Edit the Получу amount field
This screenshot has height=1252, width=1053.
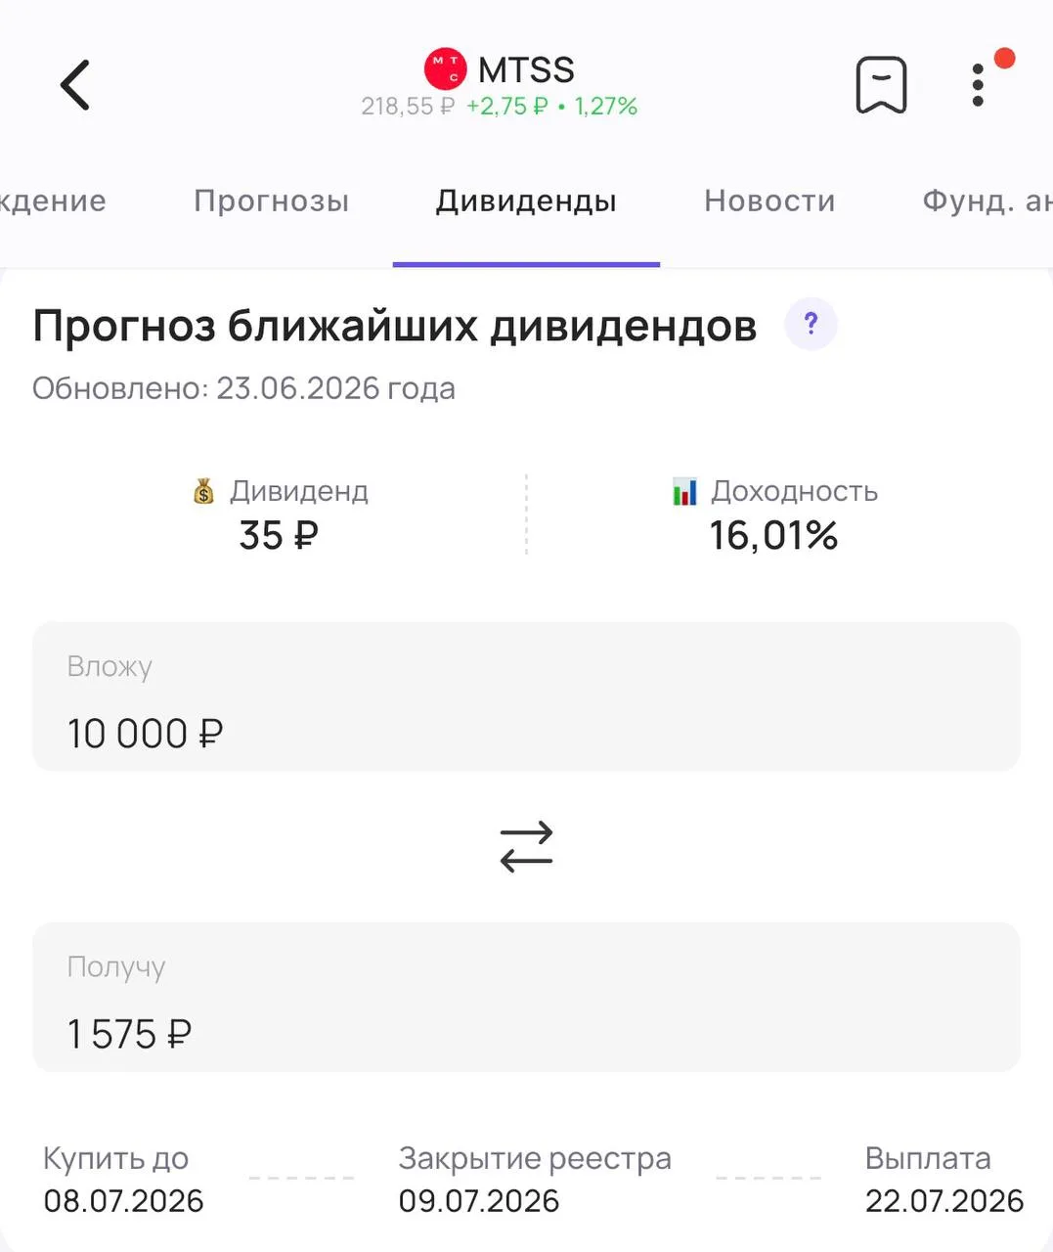tap(526, 997)
